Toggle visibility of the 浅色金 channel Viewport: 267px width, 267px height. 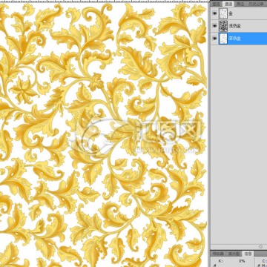point(214,26)
